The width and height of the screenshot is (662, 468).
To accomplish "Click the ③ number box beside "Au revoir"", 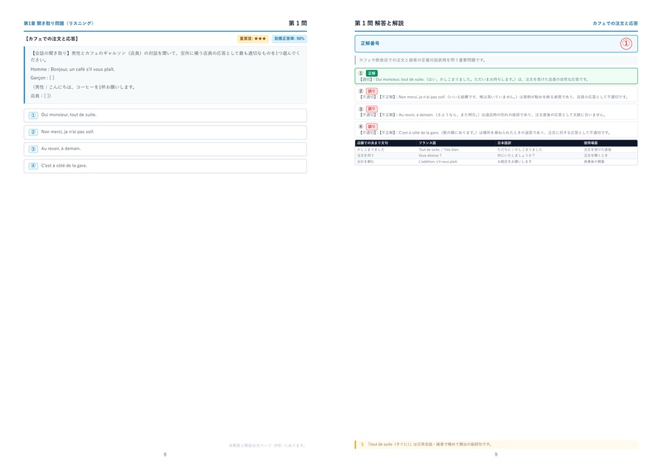I will coord(33,149).
